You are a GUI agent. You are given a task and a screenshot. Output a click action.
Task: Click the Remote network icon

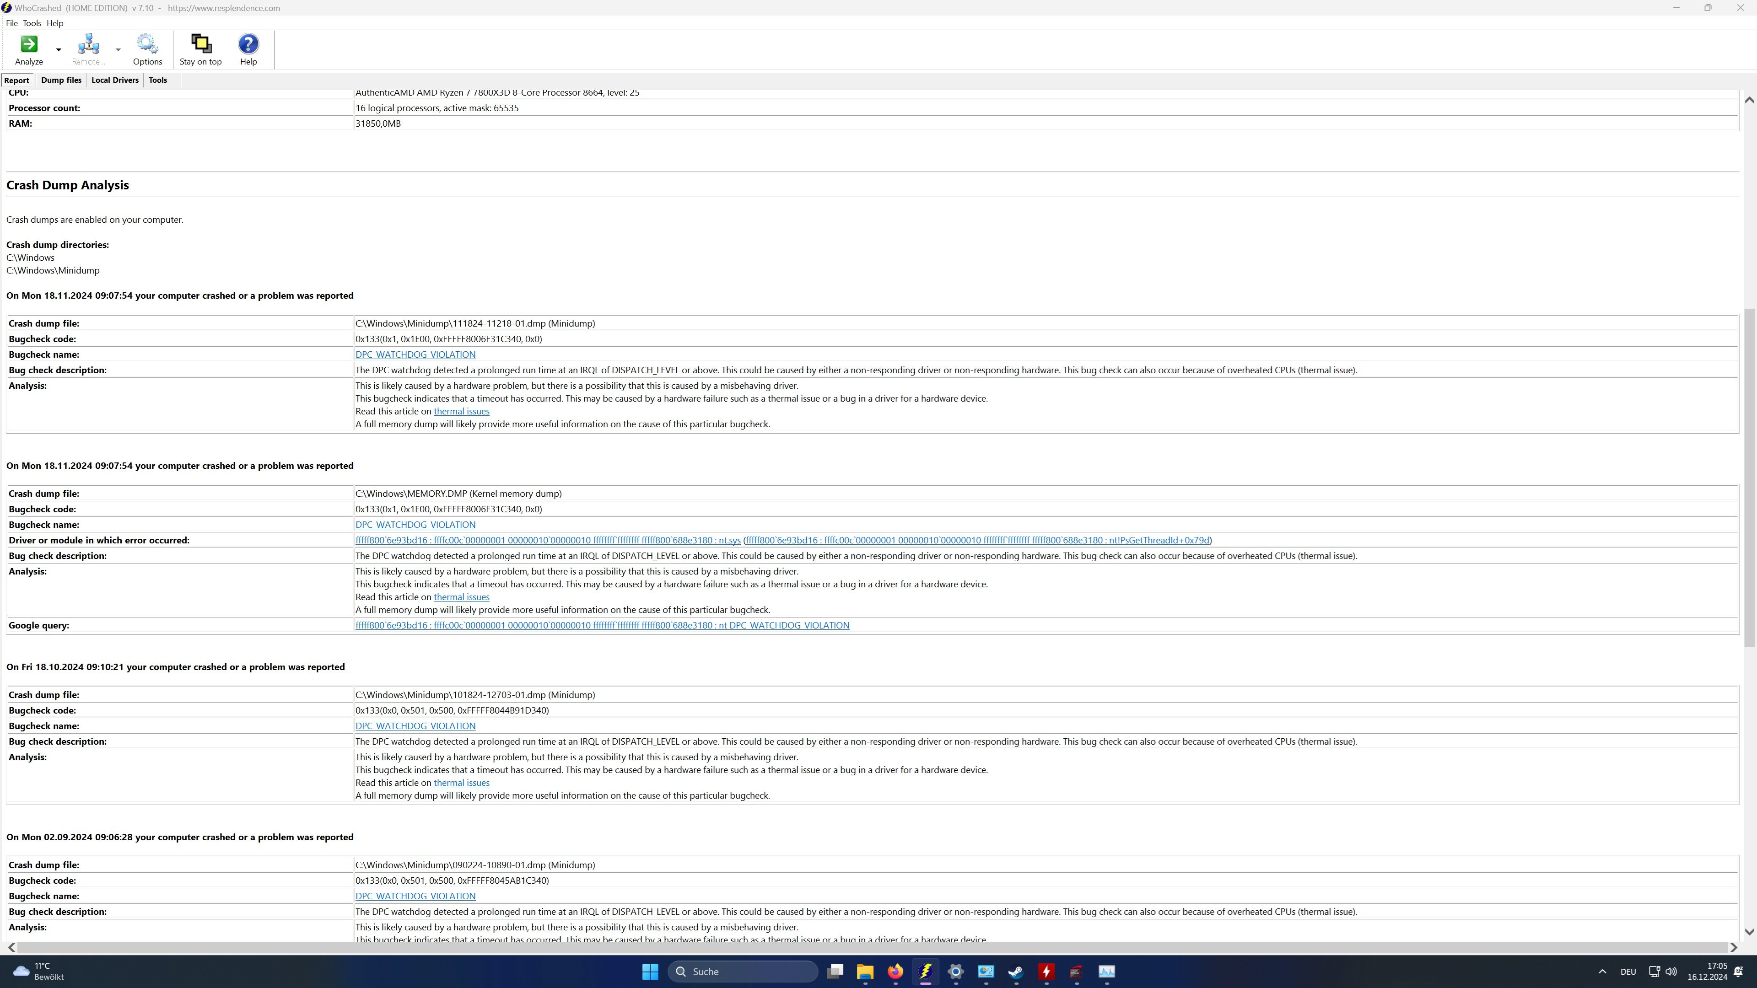coord(89,45)
